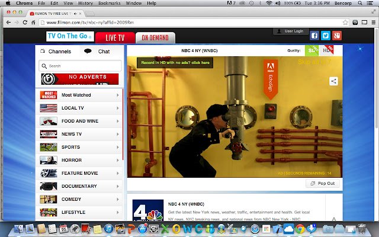Expand FOOD AND WINE category arrow
Screen dimensions: 379x237
[118, 121]
